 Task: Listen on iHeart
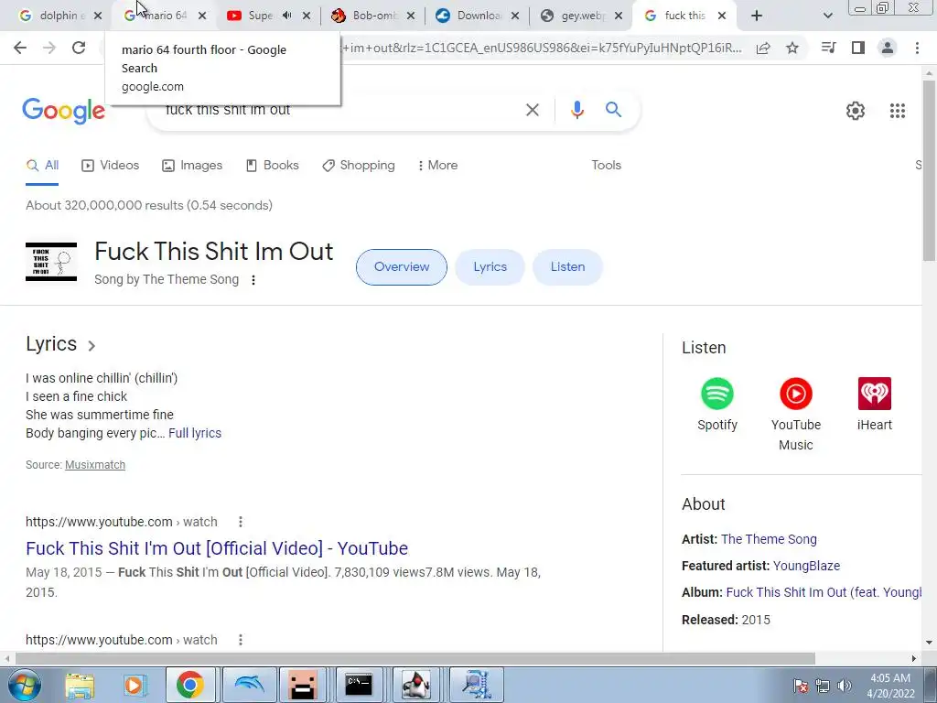(874, 405)
